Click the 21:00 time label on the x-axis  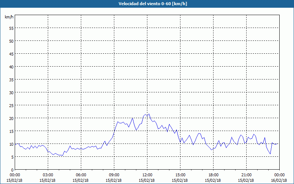pyautogui.click(x=246, y=175)
